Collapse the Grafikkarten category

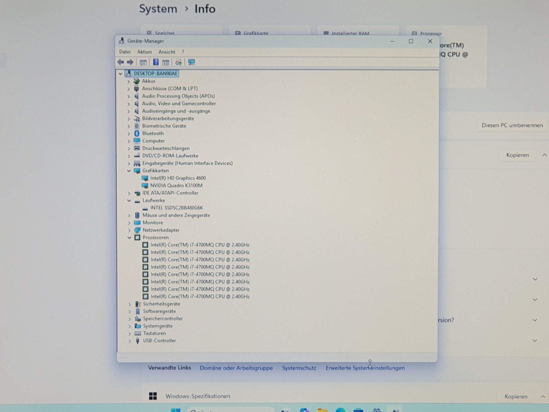coord(129,171)
